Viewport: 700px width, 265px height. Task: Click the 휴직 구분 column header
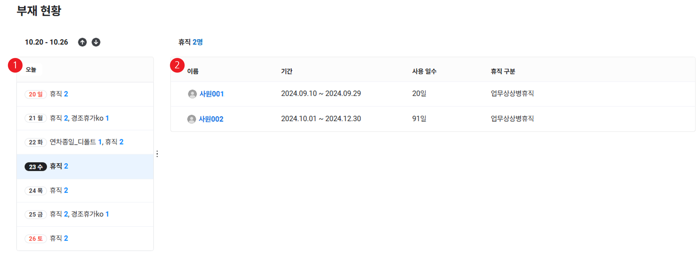coord(503,71)
